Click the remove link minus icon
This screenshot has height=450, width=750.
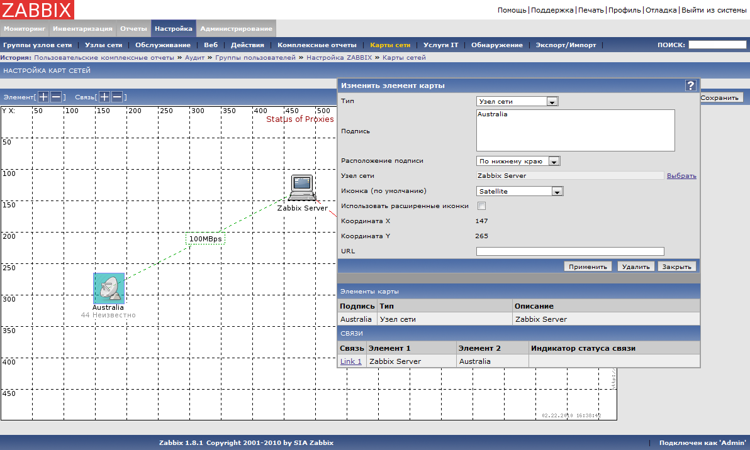click(116, 97)
